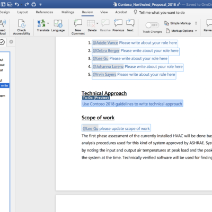Click the Read Aloud button
The image size is (212, 212).
(x=3, y=27)
